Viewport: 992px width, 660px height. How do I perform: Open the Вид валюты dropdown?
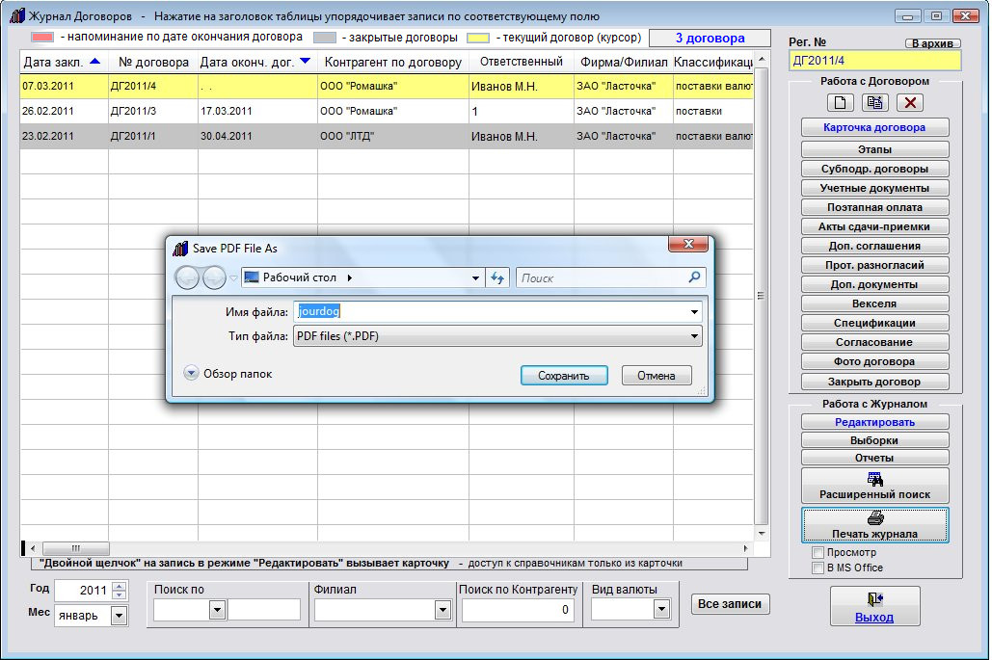pyautogui.click(x=661, y=609)
